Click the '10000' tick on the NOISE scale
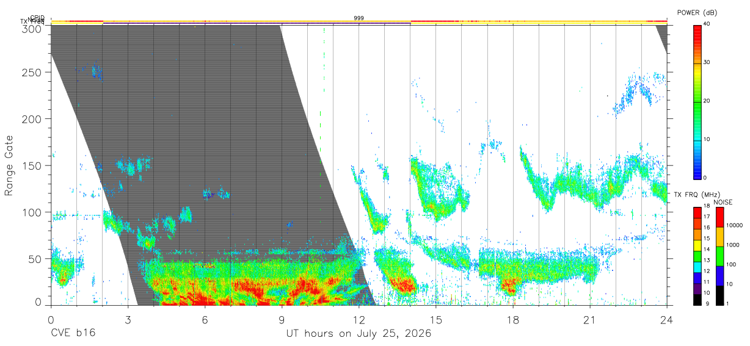 click(x=734, y=225)
